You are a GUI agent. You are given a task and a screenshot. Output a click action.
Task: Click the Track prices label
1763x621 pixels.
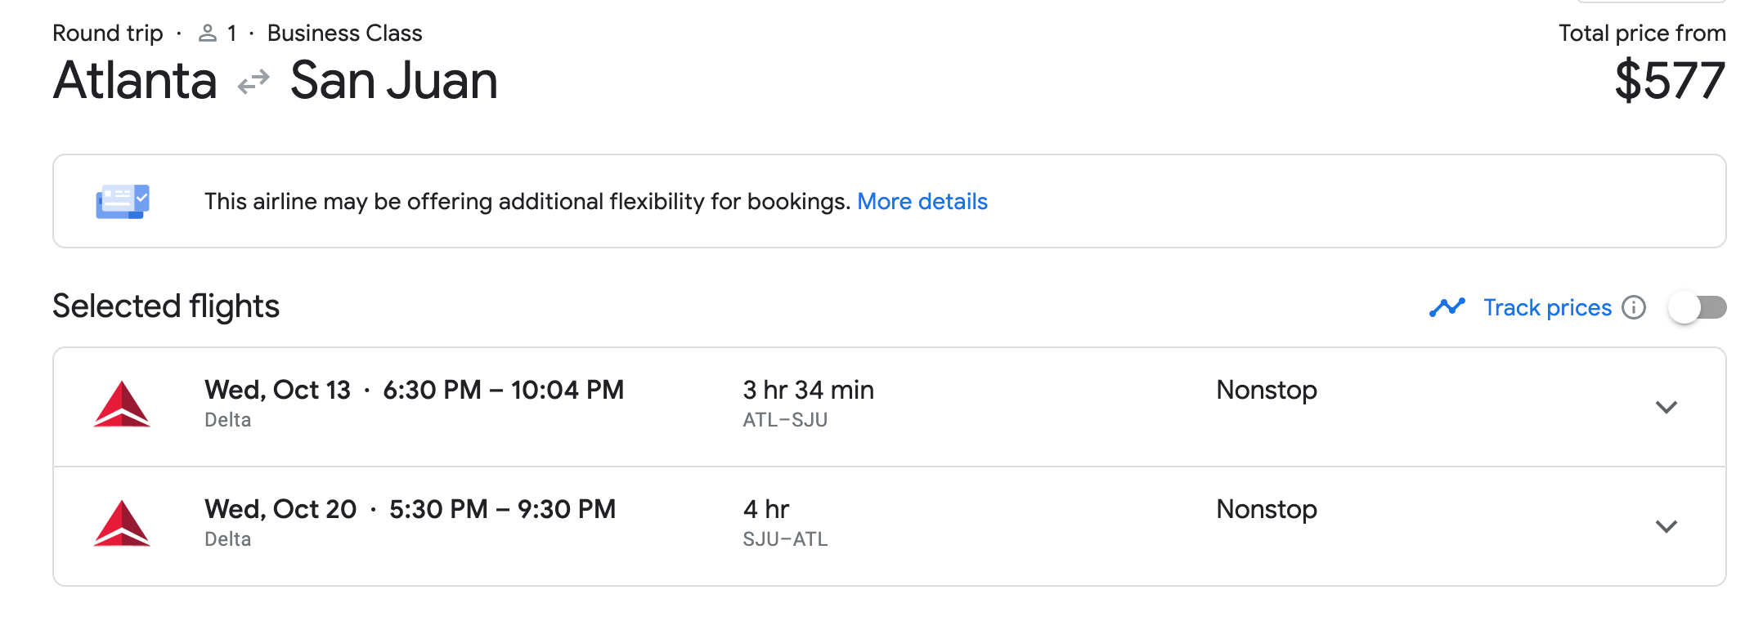tap(1547, 307)
